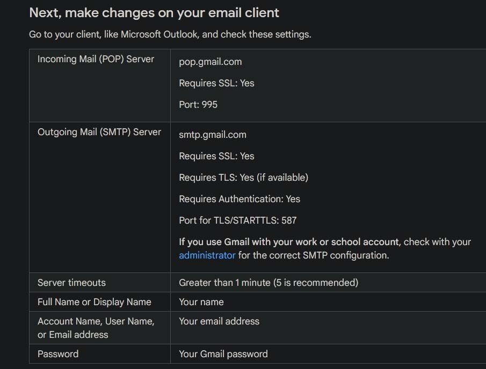Open the administrator link
The height and width of the screenshot is (369, 486).
tap(207, 255)
